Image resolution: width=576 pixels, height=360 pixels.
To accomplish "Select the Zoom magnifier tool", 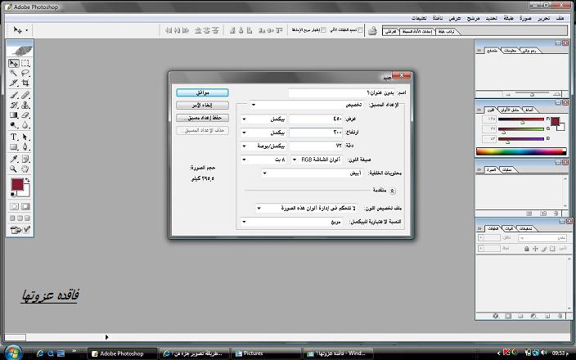I will point(14,169).
